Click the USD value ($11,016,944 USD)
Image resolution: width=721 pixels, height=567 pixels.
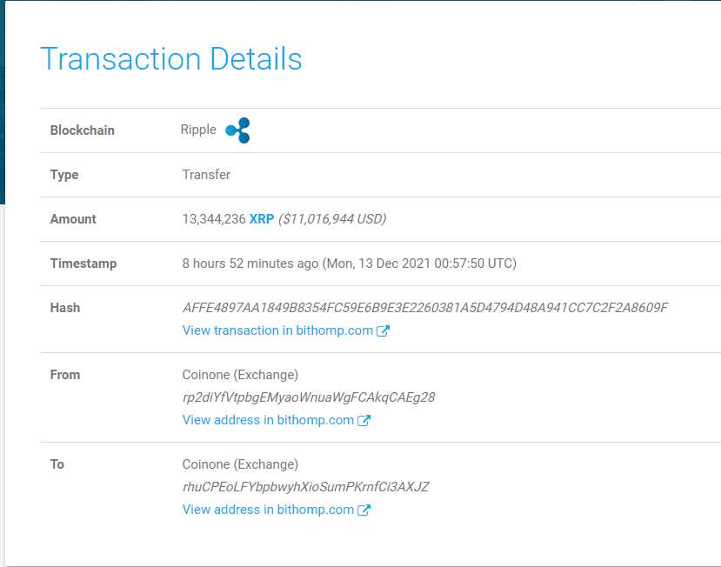click(332, 219)
